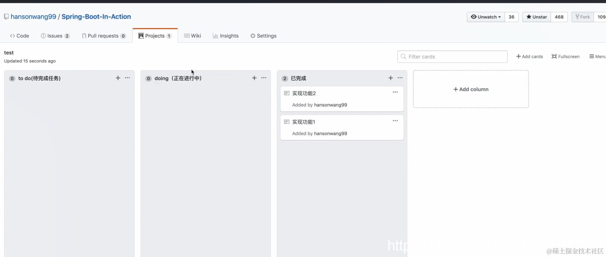This screenshot has width=606, height=257.
Task: Open the Issues tab
Action: click(55, 36)
